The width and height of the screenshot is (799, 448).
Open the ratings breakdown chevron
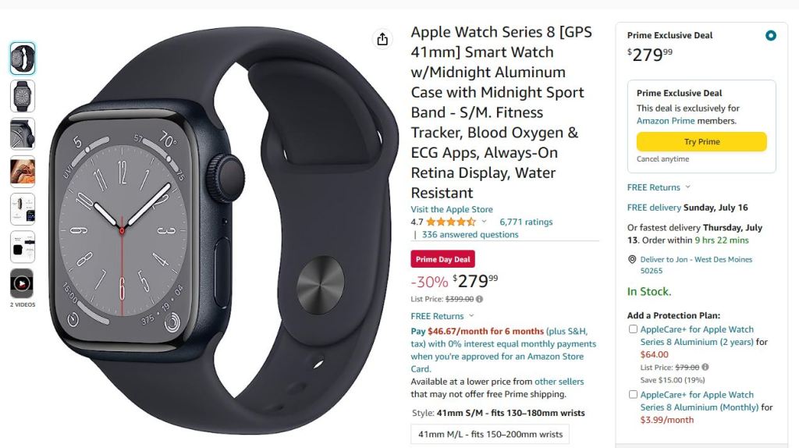click(x=484, y=222)
